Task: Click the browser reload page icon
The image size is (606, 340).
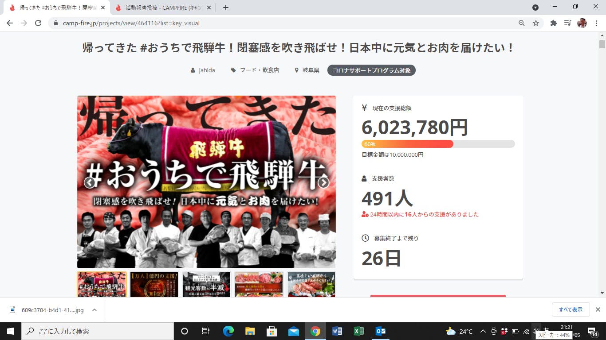Action: (38, 23)
